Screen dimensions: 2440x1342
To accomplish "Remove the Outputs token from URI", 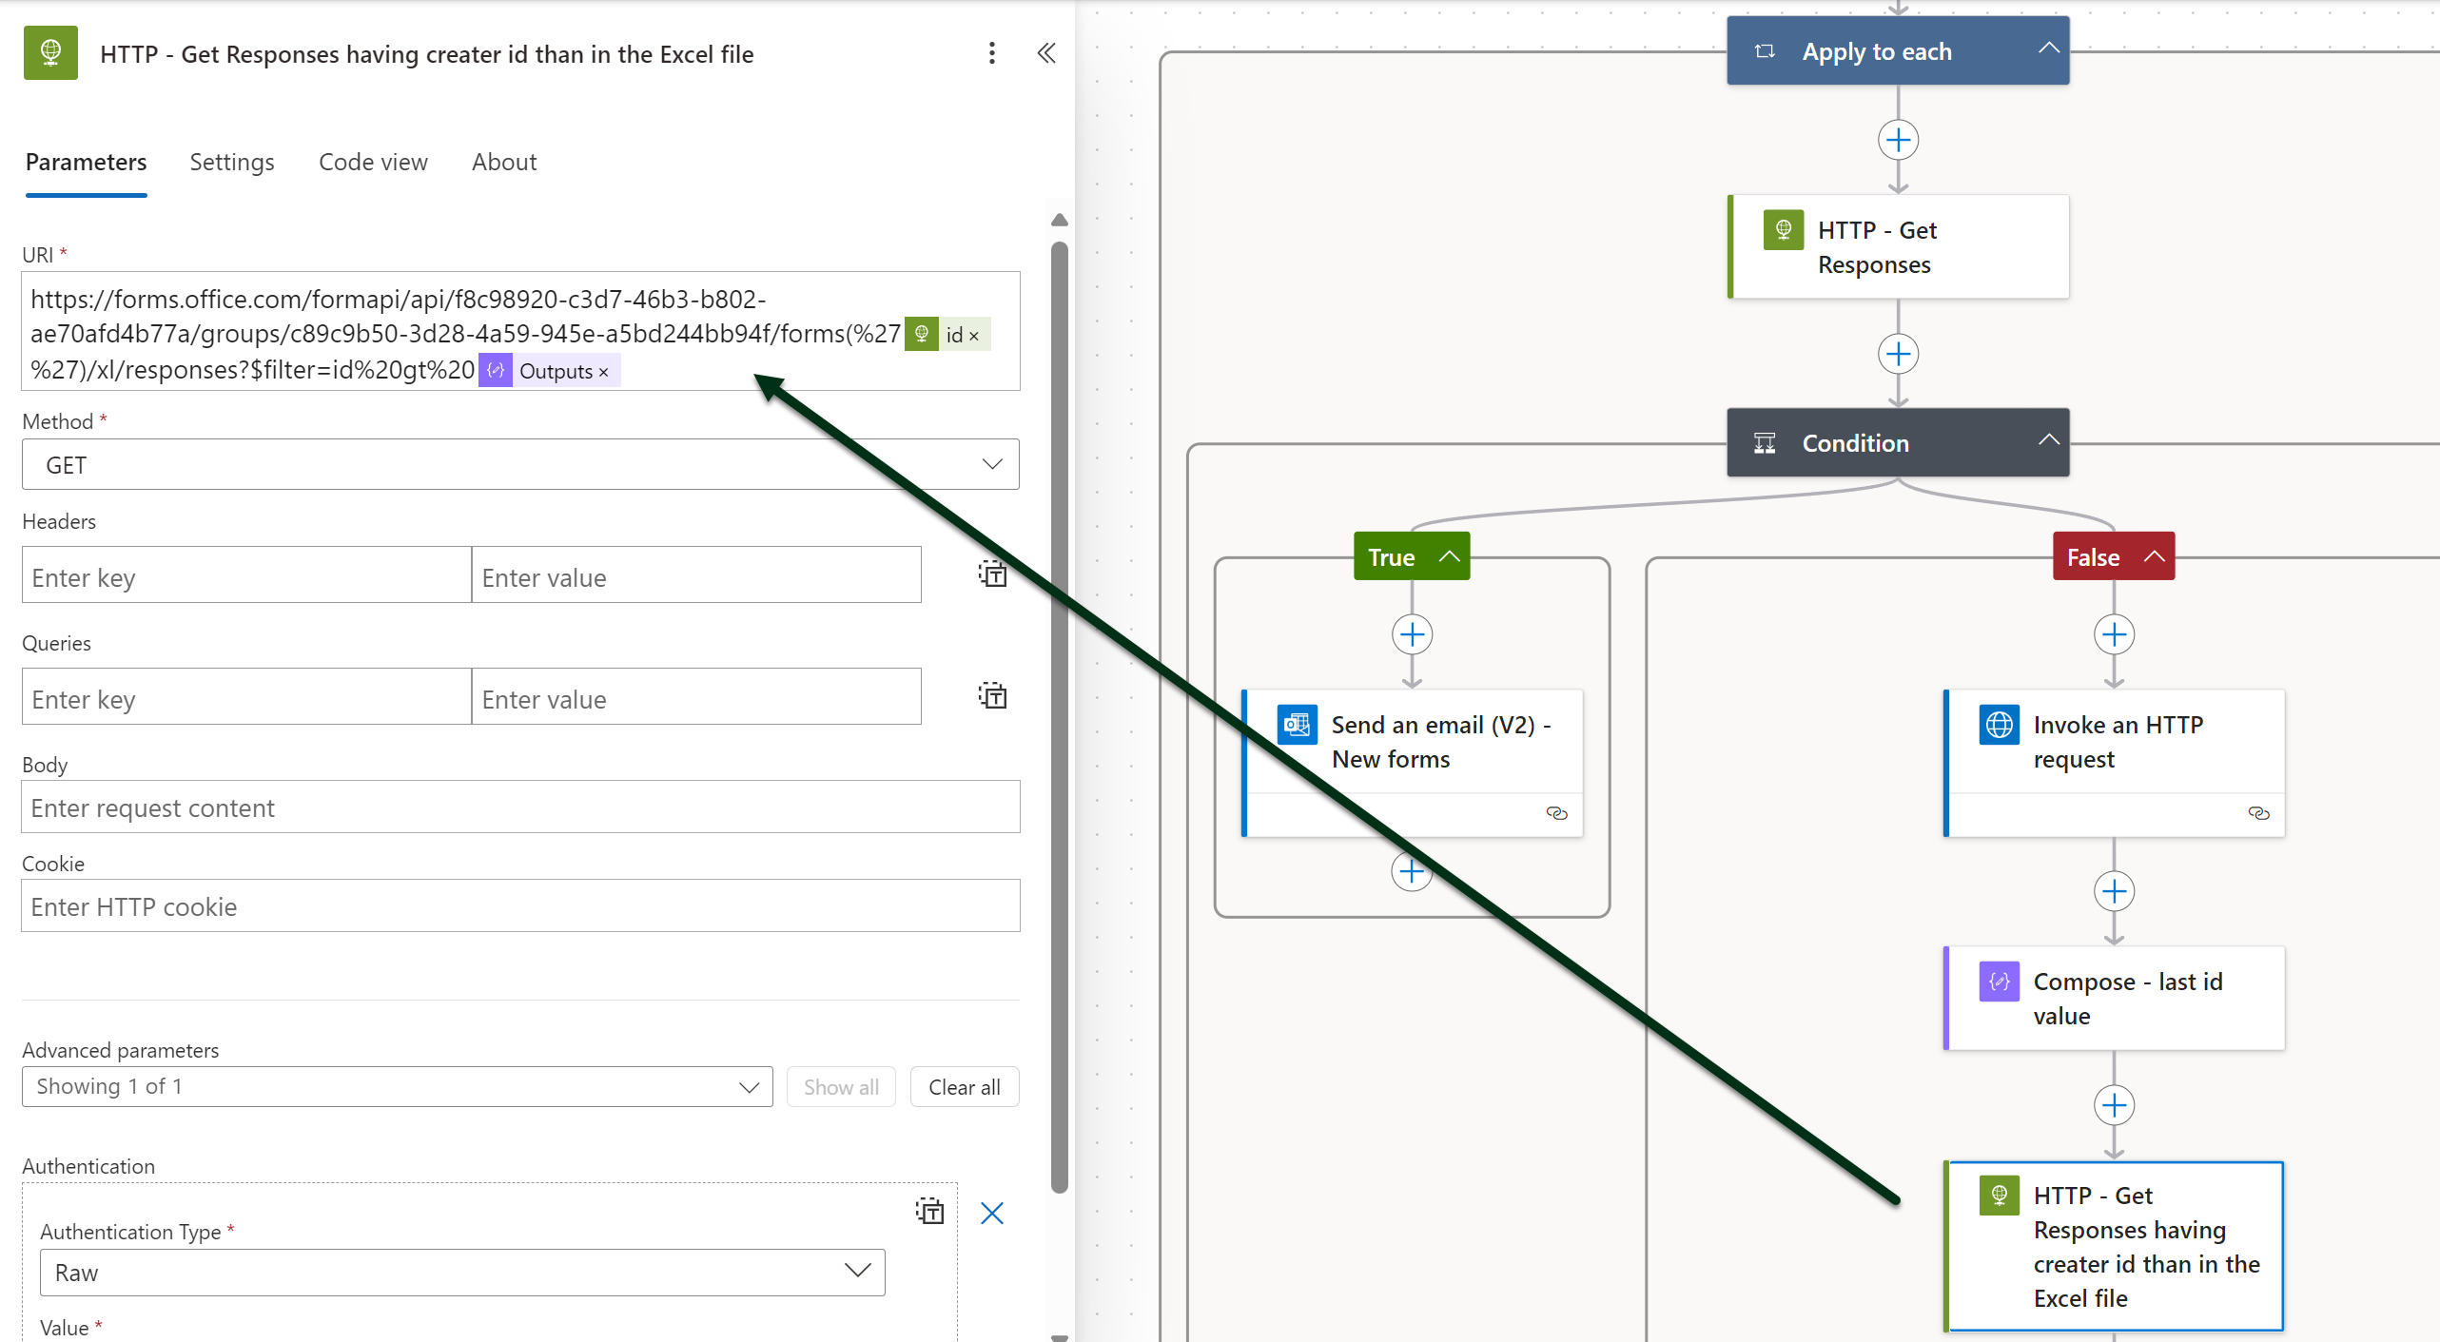I will click(x=603, y=372).
